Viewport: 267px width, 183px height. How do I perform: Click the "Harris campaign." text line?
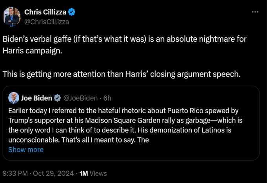tap(32, 51)
